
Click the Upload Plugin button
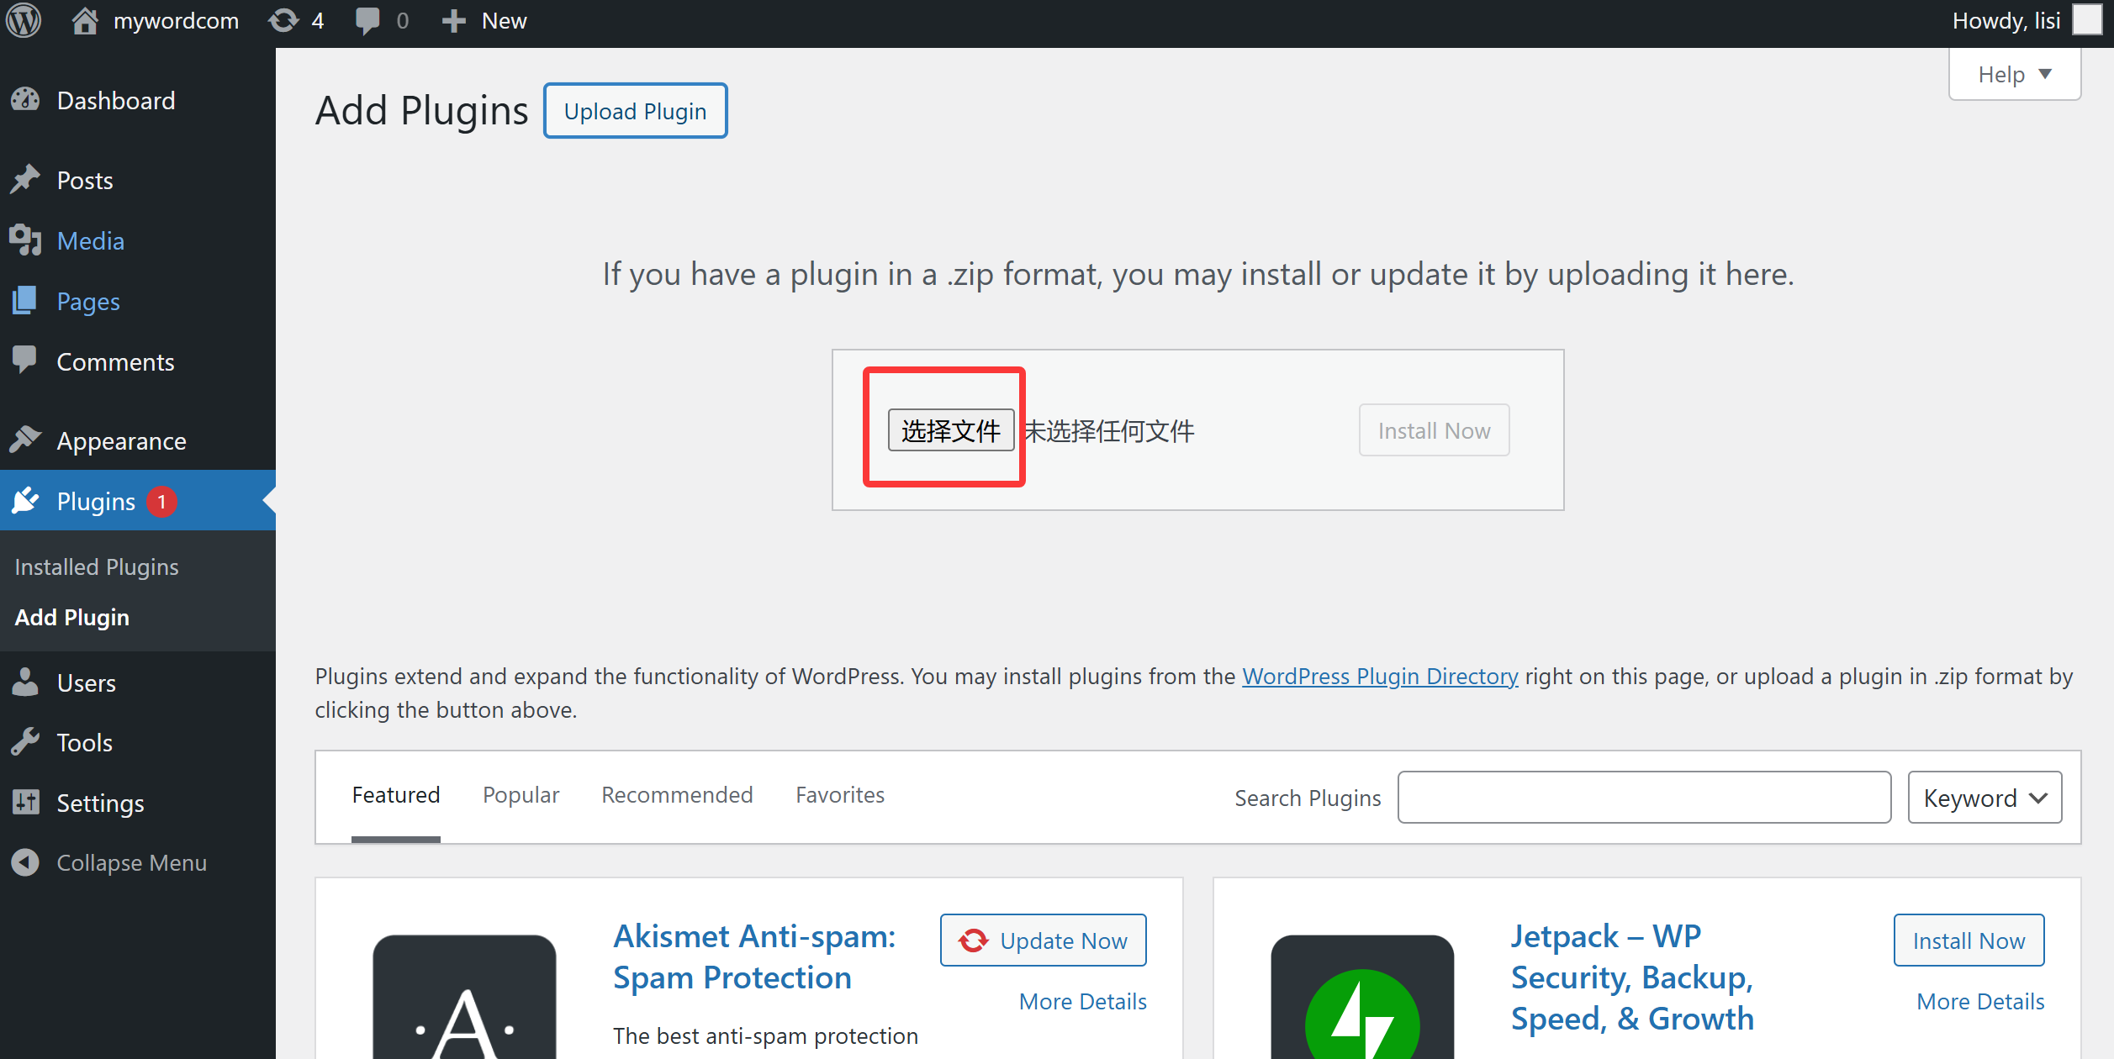point(635,110)
